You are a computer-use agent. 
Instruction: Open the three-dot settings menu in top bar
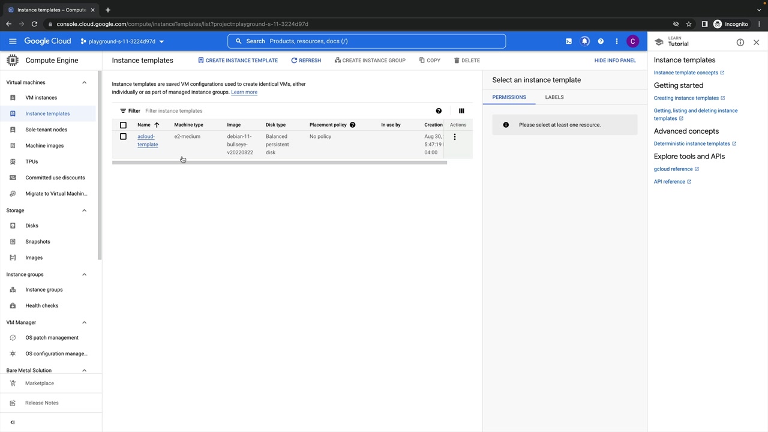616,41
